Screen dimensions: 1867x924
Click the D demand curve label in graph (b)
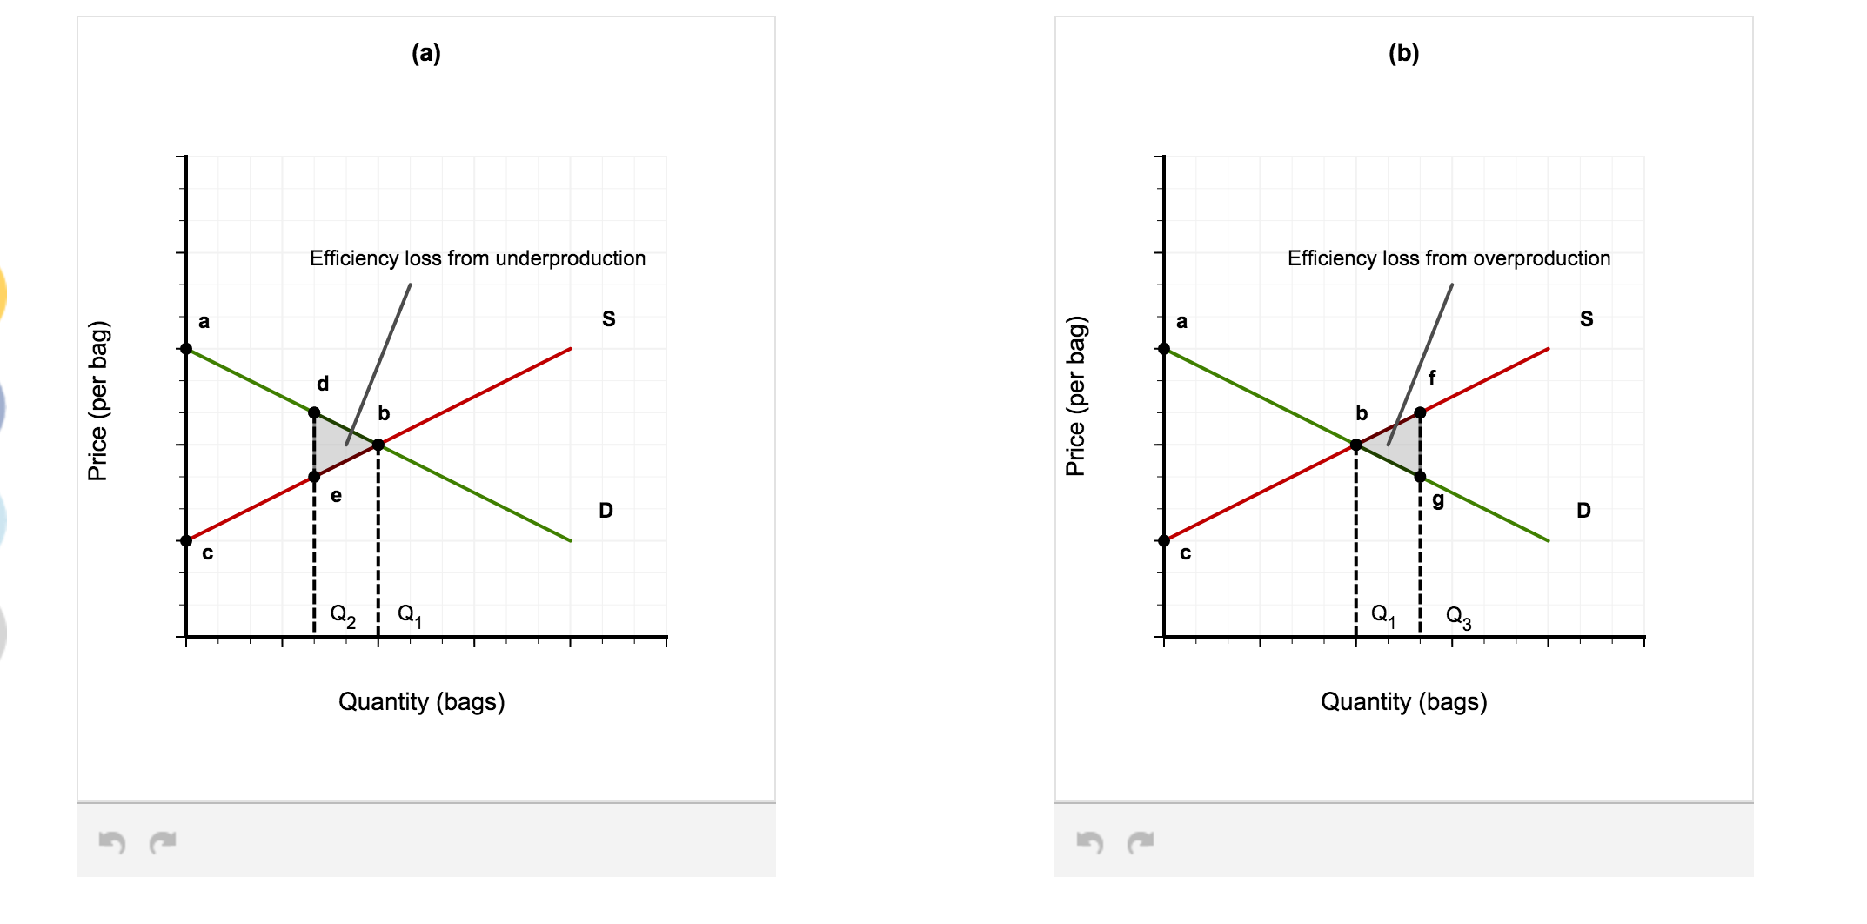(x=1584, y=511)
